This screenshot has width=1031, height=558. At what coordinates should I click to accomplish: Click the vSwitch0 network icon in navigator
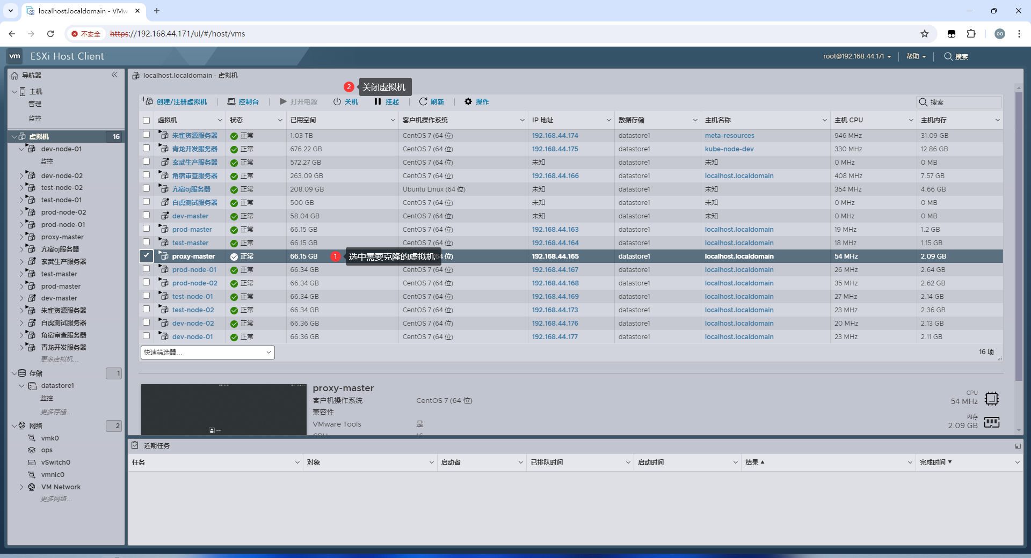[32, 462]
